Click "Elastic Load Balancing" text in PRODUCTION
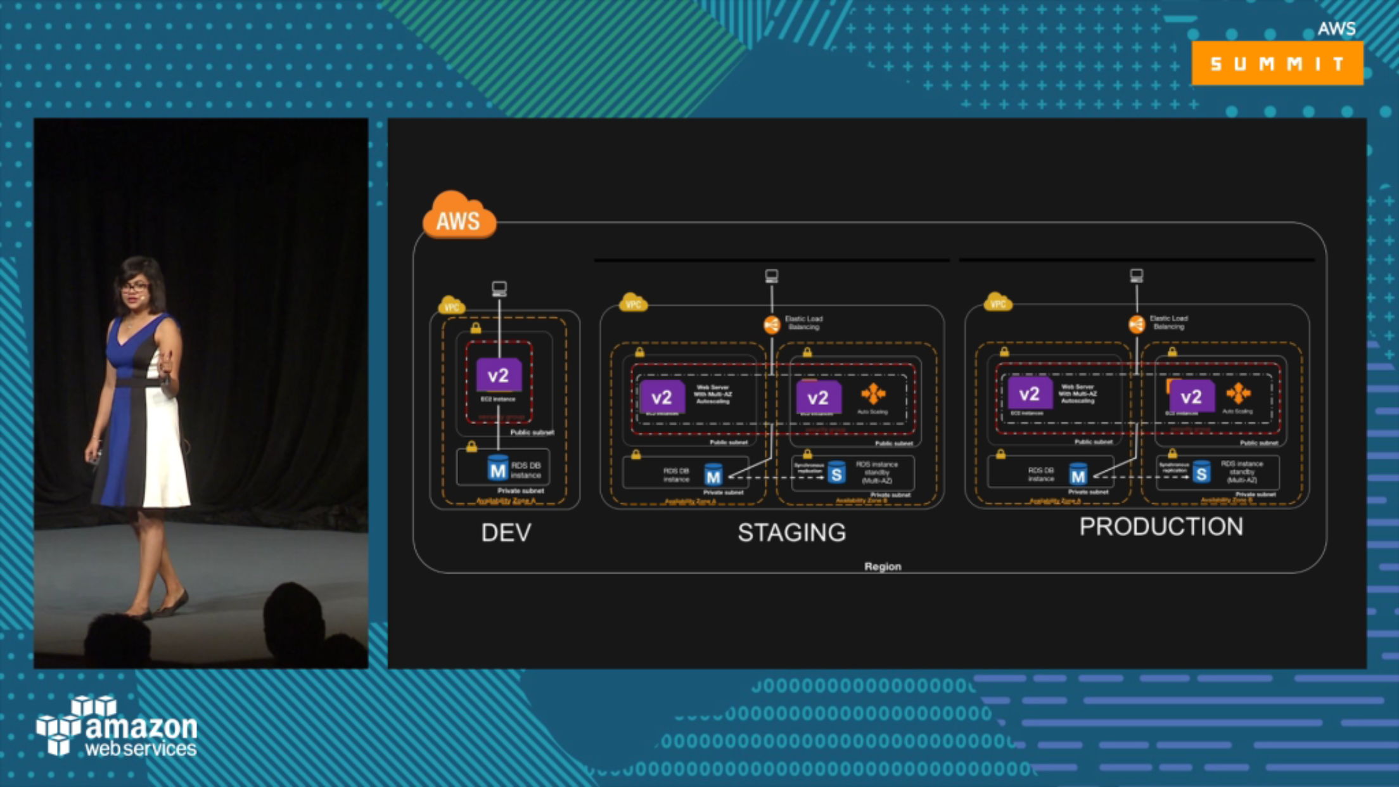This screenshot has width=1399, height=787. (1169, 323)
